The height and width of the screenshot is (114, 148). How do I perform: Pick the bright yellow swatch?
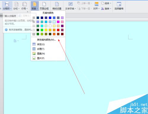[x=46, y=30]
